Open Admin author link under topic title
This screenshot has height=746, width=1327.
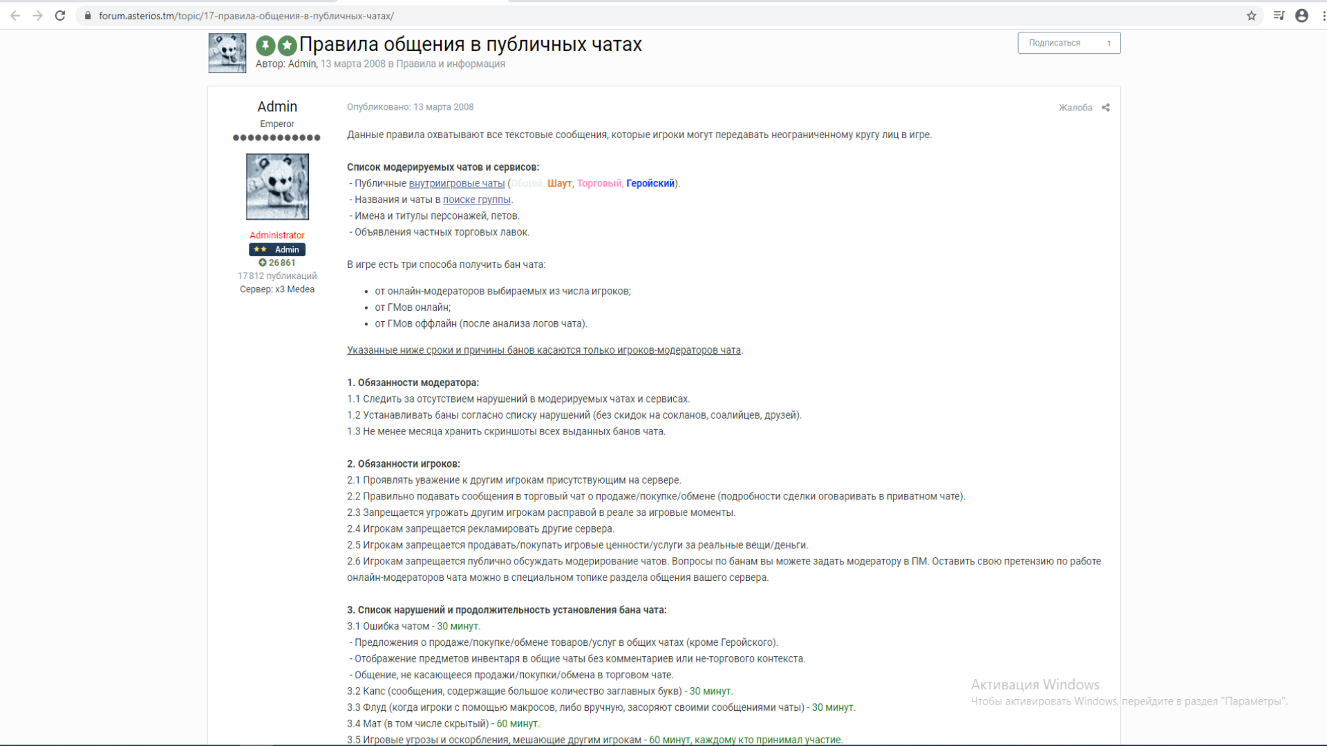pos(302,64)
